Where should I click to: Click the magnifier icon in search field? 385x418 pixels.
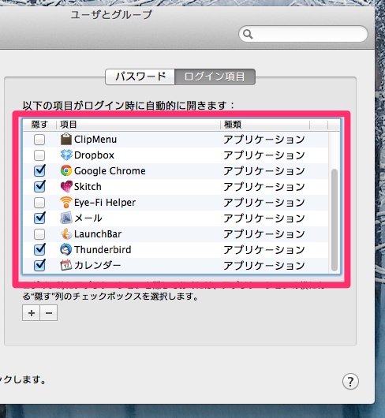248,34
